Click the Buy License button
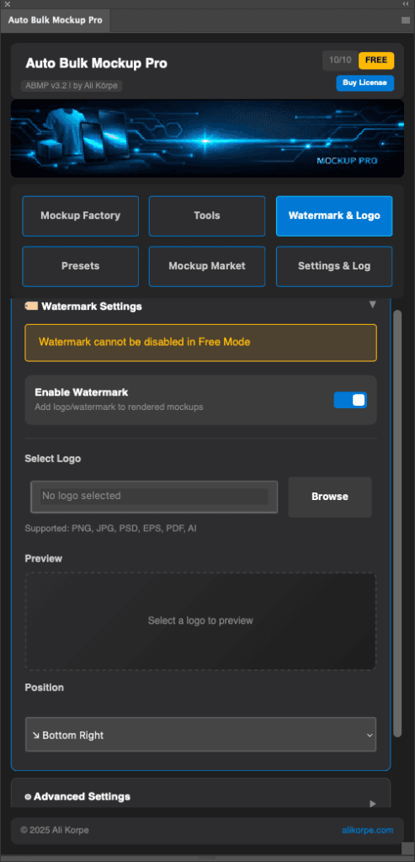This screenshot has width=415, height=862. click(x=365, y=83)
